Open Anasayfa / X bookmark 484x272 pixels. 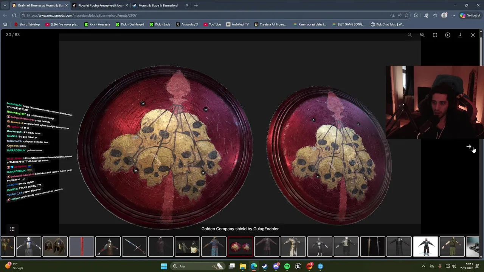click(187, 25)
